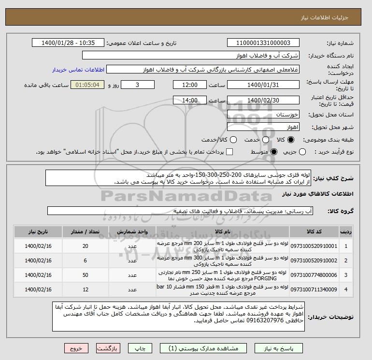Click the عدد unit cell in row 2
The height and width of the screenshot is (360, 372).
(x=132, y=260)
